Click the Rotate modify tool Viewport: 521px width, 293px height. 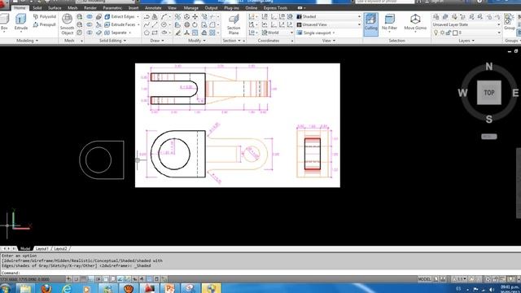[x=195, y=24]
